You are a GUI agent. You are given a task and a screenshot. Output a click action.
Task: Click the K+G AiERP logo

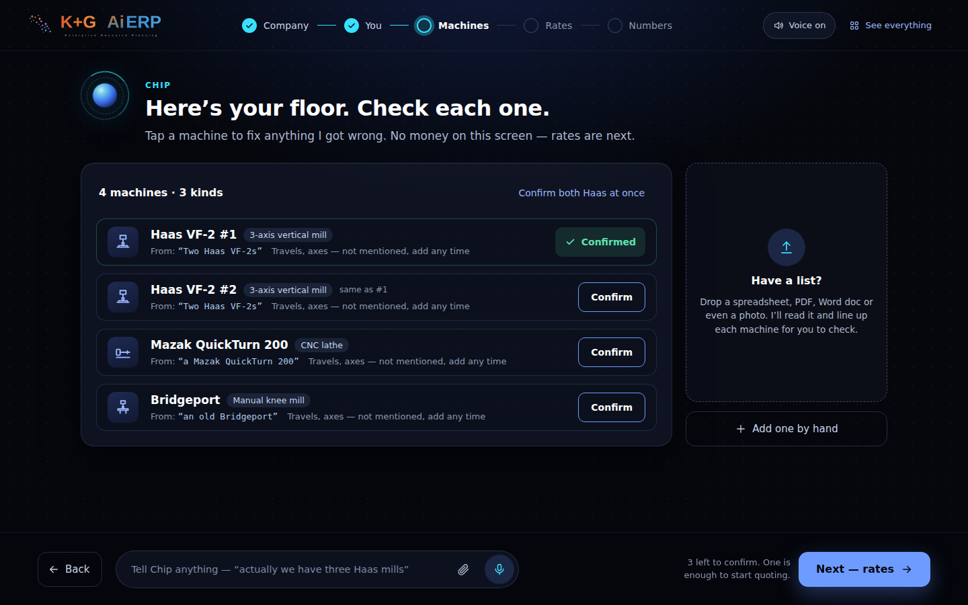tap(95, 25)
